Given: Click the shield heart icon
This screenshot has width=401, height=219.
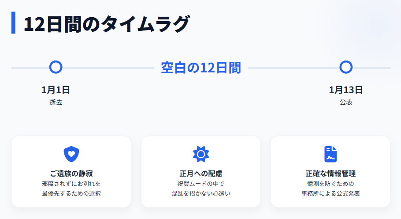Looking at the screenshot, I should point(71,154).
